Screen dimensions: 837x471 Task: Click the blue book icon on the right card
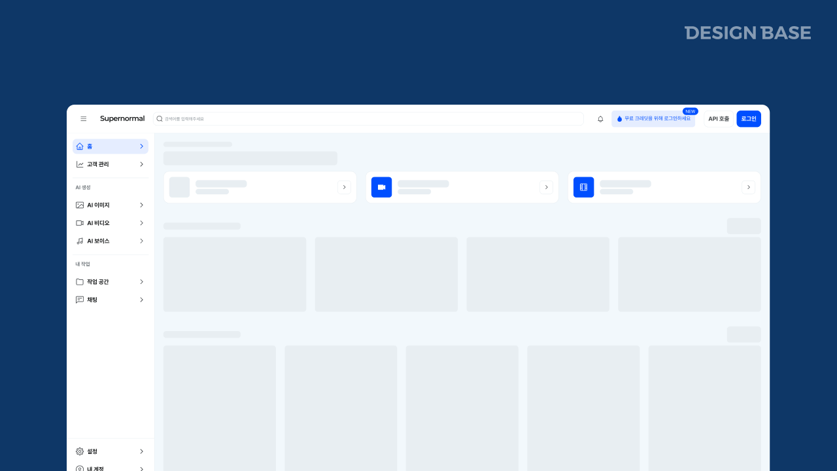point(583,187)
